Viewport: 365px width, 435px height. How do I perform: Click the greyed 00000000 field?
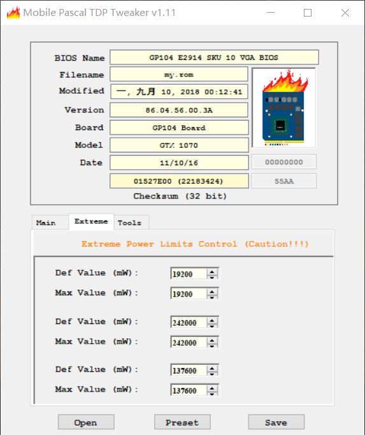point(284,162)
